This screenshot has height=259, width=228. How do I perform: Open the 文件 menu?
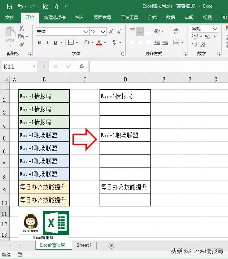pos(10,18)
